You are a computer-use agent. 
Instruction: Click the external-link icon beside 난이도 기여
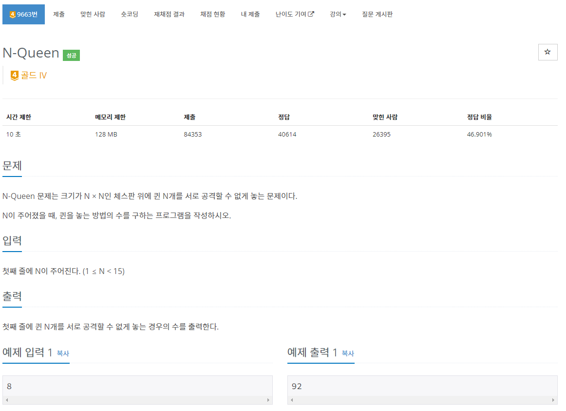(311, 14)
